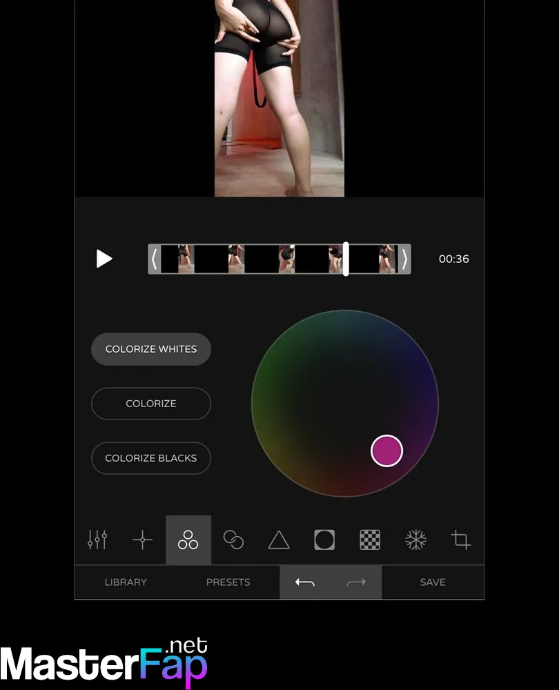Open the snowflake freeze tool
This screenshot has height=690, width=559.
point(415,540)
